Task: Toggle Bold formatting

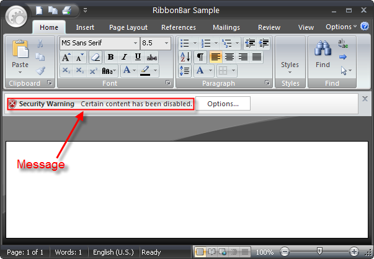Action: coord(110,57)
